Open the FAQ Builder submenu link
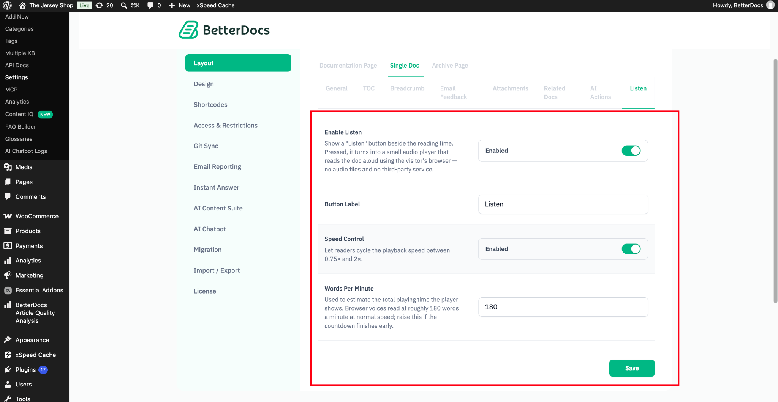 tap(21, 127)
